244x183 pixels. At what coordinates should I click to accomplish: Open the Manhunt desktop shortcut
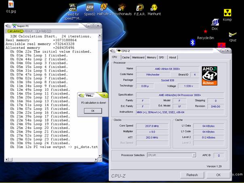[154, 8]
